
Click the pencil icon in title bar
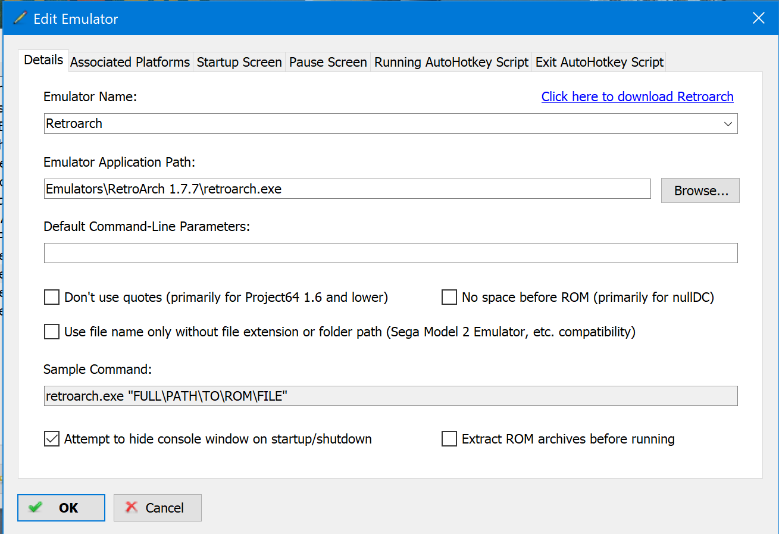coord(20,18)
